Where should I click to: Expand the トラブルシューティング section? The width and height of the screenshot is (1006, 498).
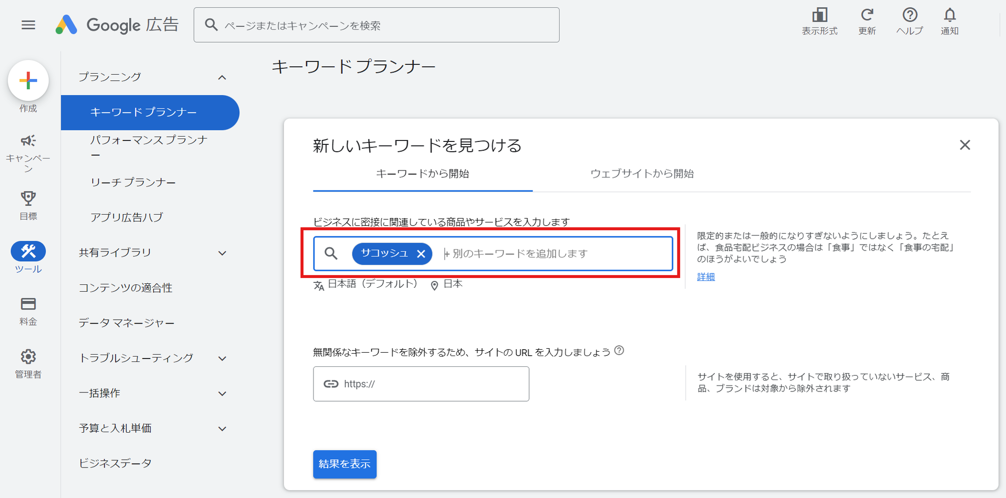pos(222,359)
